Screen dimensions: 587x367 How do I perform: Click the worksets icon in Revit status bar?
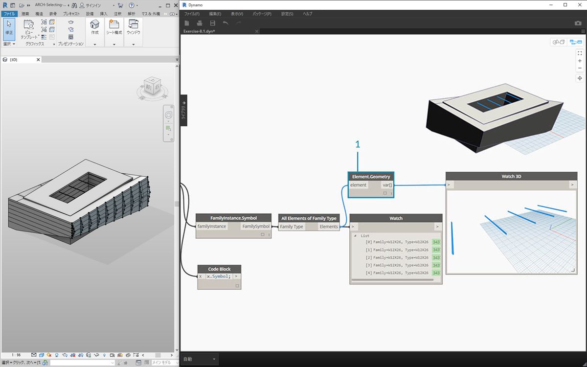[x=45, y=363]
